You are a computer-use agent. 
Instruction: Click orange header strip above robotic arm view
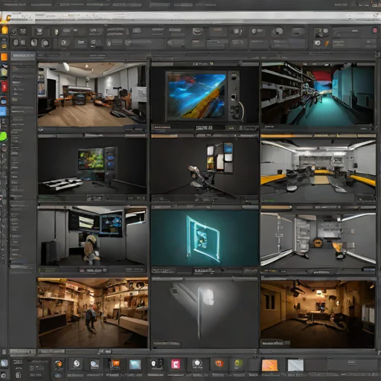tap(164, 136)
